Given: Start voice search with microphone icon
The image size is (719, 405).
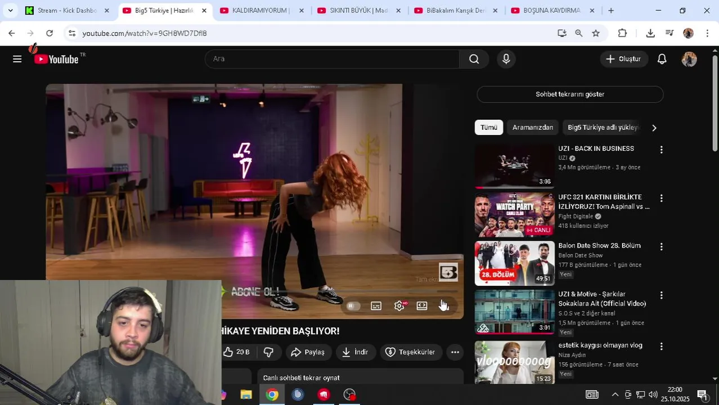Looking at the screenshot, I should coord(506,59).
